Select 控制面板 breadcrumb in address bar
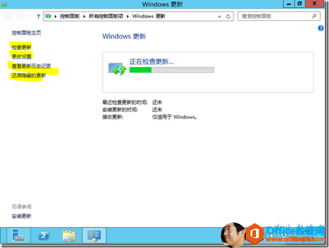This screenshot has height=248, width=329. (70, 16)
